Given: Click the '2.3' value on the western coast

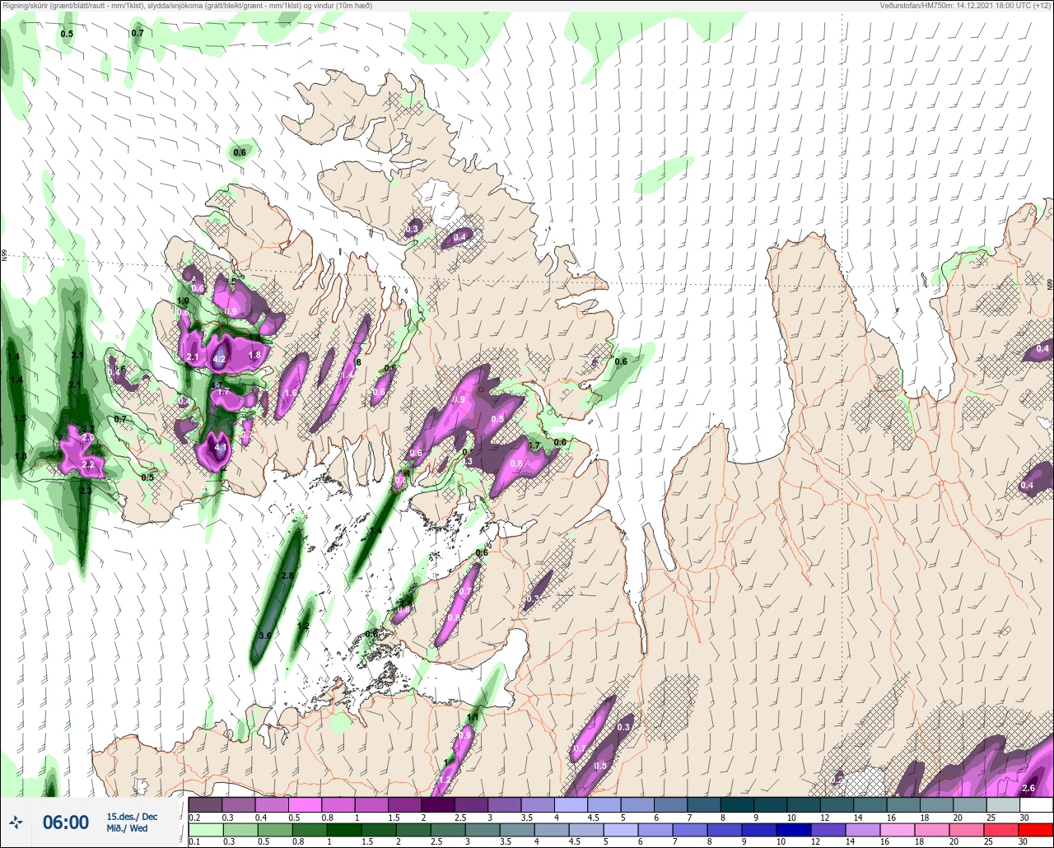Looking at the screenshot, I should tap(85, 490).
